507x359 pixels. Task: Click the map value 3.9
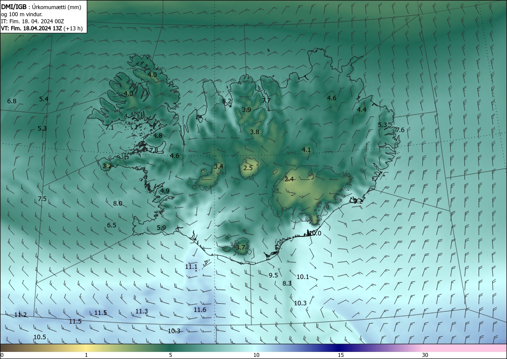[246, 110]
